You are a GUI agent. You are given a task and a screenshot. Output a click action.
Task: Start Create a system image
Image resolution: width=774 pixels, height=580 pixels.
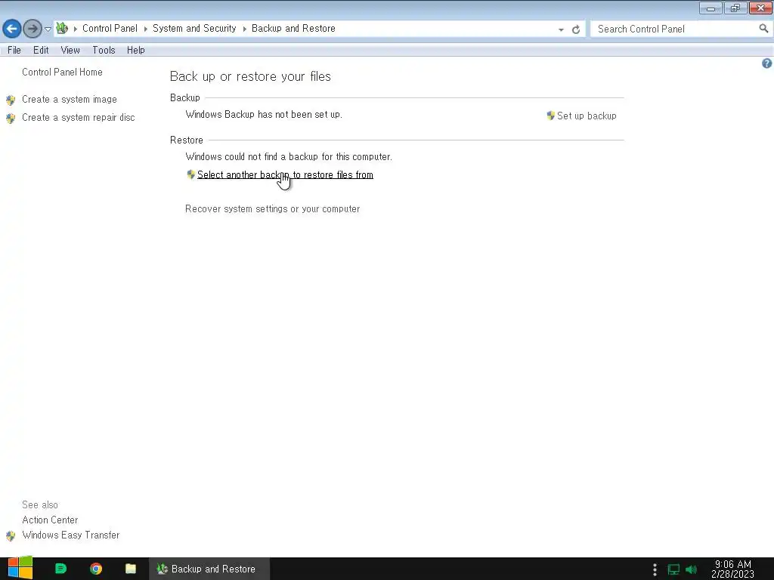pyautogui.click(x=70, y=100)
